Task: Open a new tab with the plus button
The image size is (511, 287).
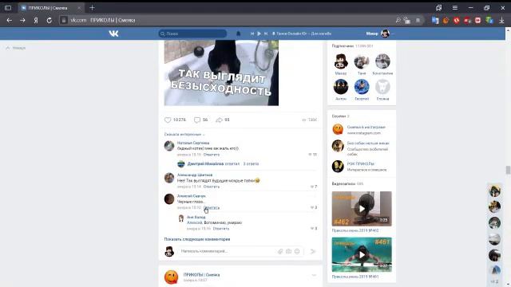Action: pos(92,8)
